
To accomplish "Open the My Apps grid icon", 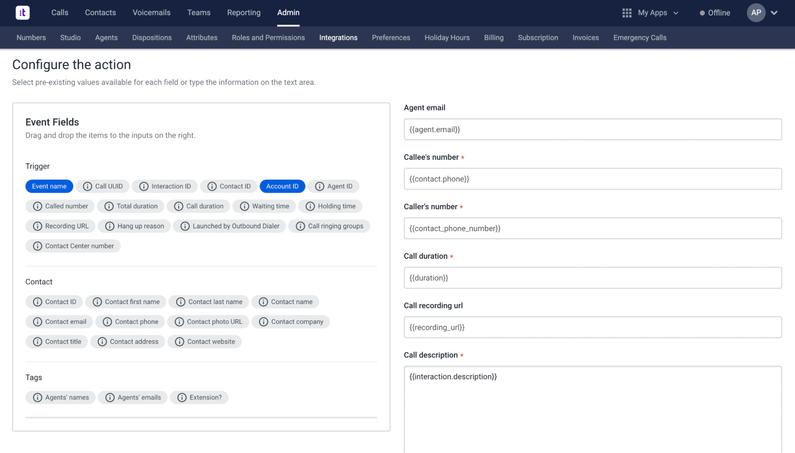I will tap(627, 13).
